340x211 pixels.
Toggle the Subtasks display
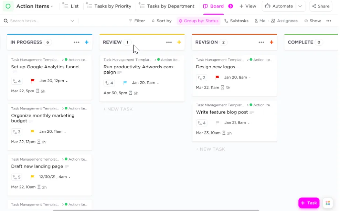[x=236, y=21]
